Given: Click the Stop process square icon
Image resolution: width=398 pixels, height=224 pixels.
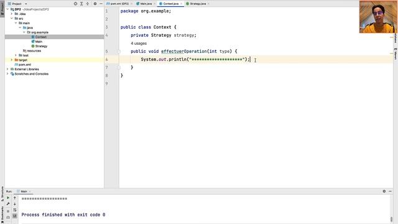Looking at the screenshot, I should (8, 211).
